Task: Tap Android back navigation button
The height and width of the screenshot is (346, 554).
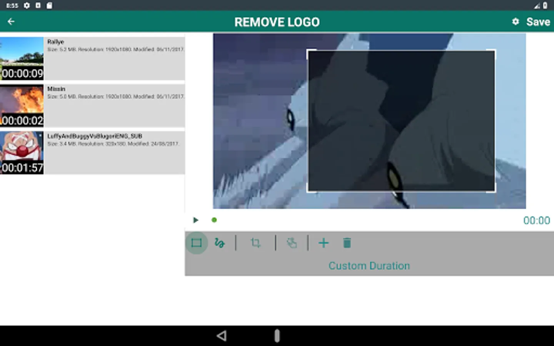Action: click(x=222, y=336)
